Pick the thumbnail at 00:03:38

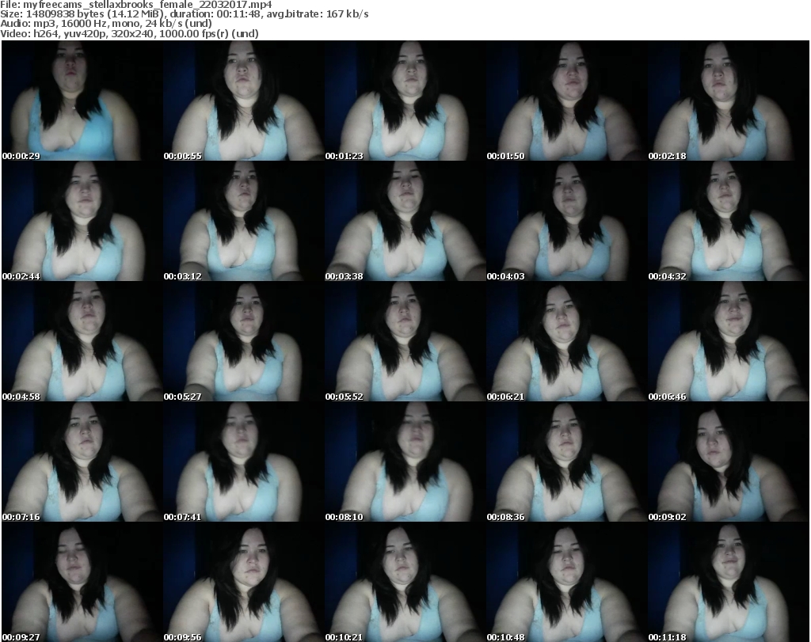[405, 221]
